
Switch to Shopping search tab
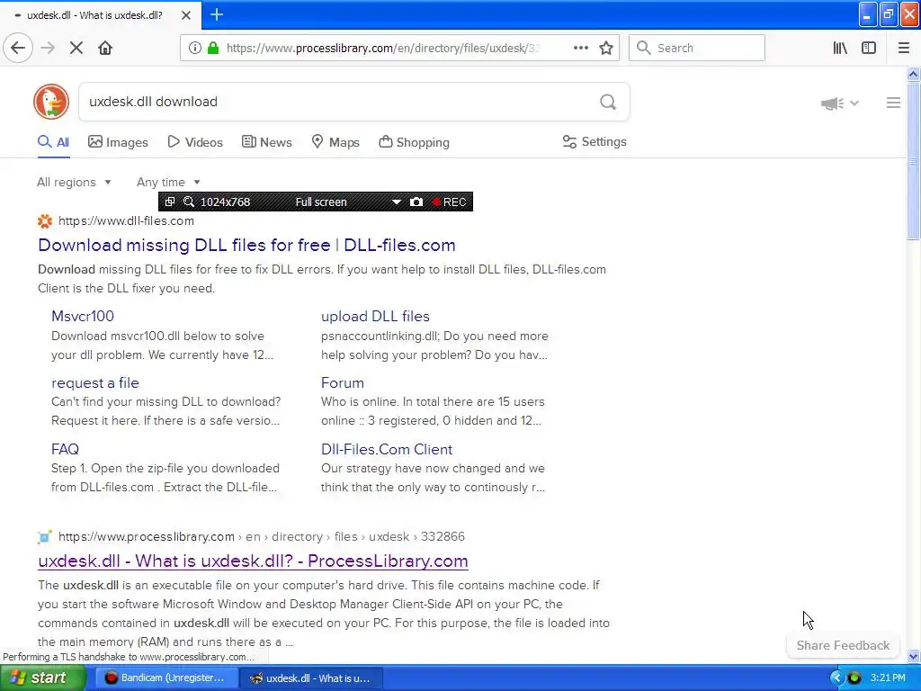[414, 142]
